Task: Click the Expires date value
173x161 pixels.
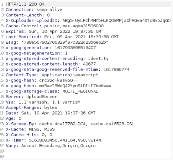Action: pyautogui.click(x=66, y=32)
